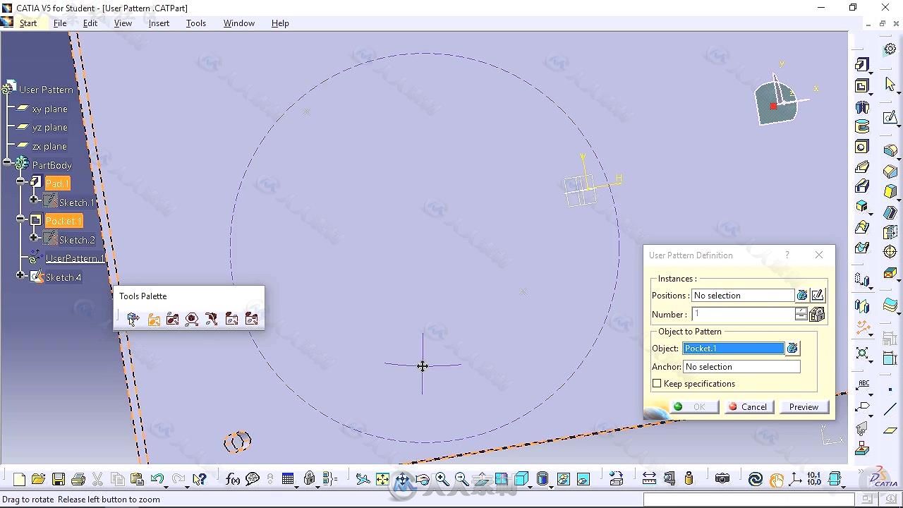Click the Measure Between ruler icon
This screenshot has width=903, height=508.
click(649, 479)
